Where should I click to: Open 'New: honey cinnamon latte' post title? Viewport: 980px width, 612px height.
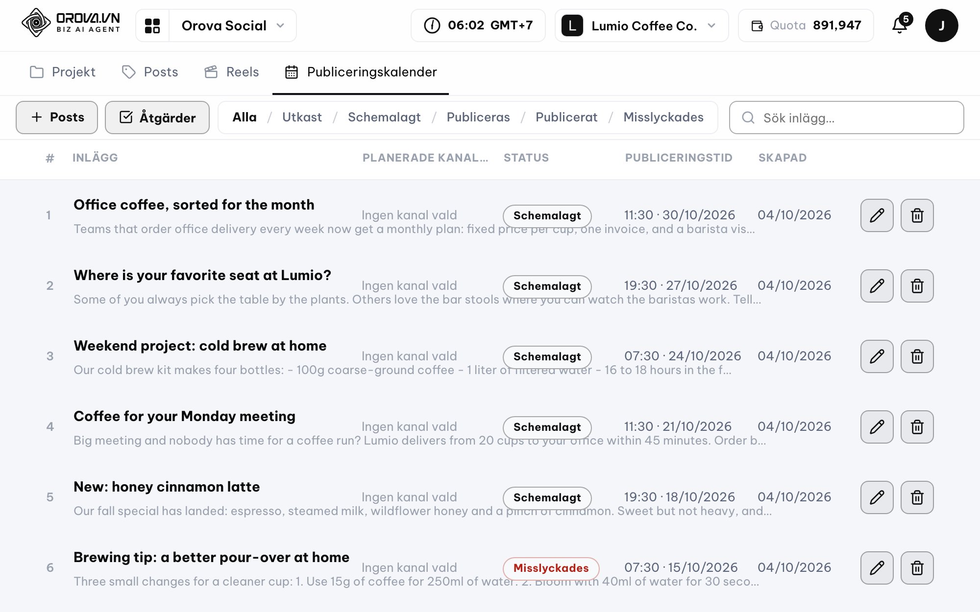[167, 487]
